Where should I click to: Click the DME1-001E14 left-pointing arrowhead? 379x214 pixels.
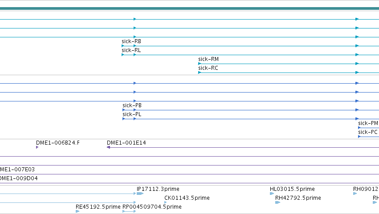109,147
